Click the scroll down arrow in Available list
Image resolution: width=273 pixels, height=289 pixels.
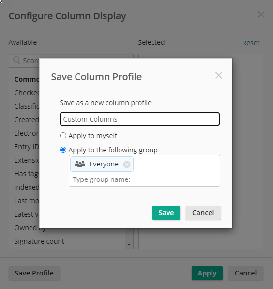[129, 245]
